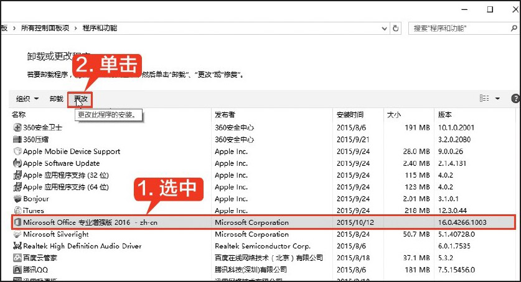The image size is (521, 282).
Task: Click the iTunes program icon
Action: [x=17, y=211]
